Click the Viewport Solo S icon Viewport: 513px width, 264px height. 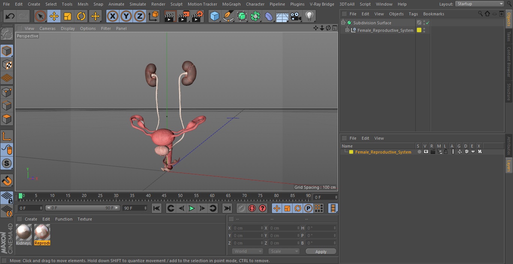7,163
